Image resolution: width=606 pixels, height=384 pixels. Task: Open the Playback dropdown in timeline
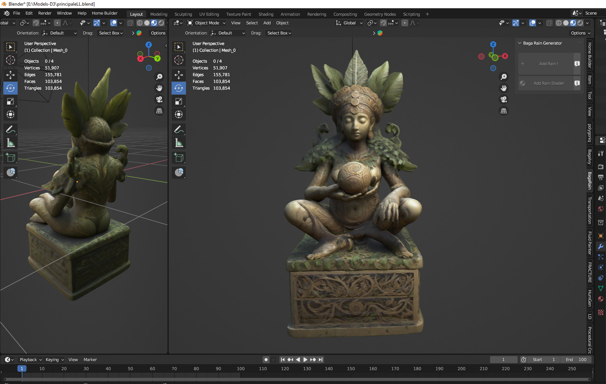pos(31,360)
